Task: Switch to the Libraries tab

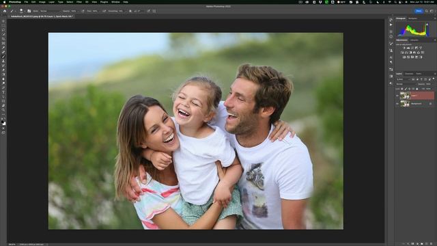Action: click(x=414, y=40)
